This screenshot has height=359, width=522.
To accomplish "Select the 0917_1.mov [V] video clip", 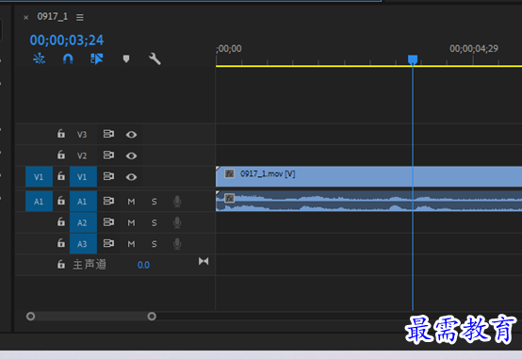I will tap(368, 176).
